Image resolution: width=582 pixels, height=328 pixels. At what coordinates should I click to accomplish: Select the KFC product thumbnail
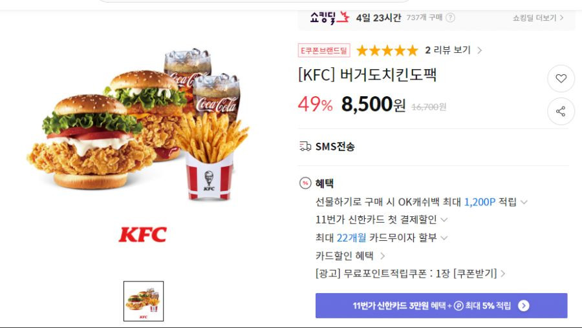coord(144,301)
